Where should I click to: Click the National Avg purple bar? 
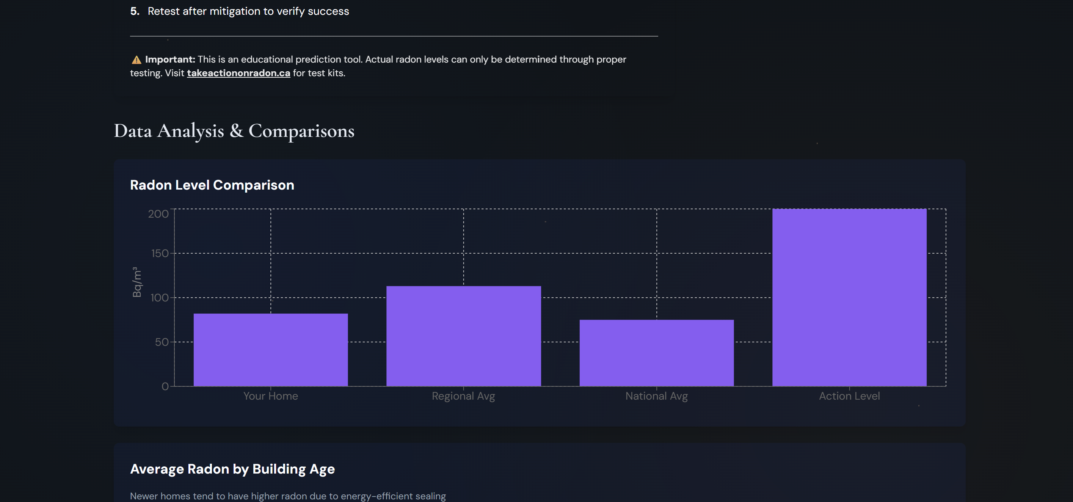click(656, 353)
